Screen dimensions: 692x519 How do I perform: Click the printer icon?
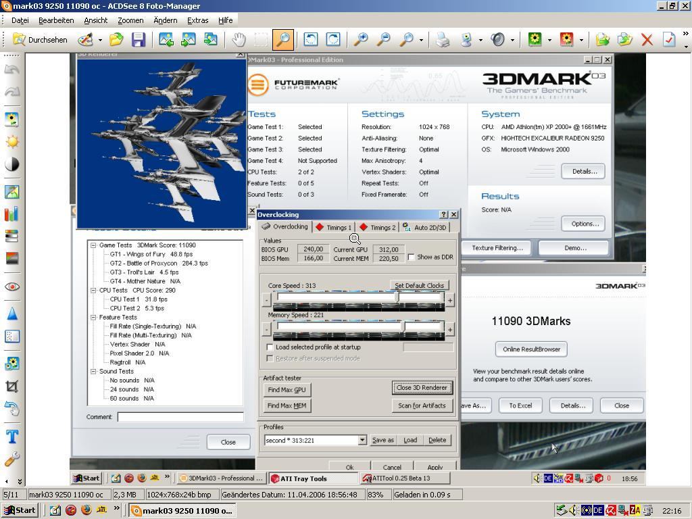(443, 40)
